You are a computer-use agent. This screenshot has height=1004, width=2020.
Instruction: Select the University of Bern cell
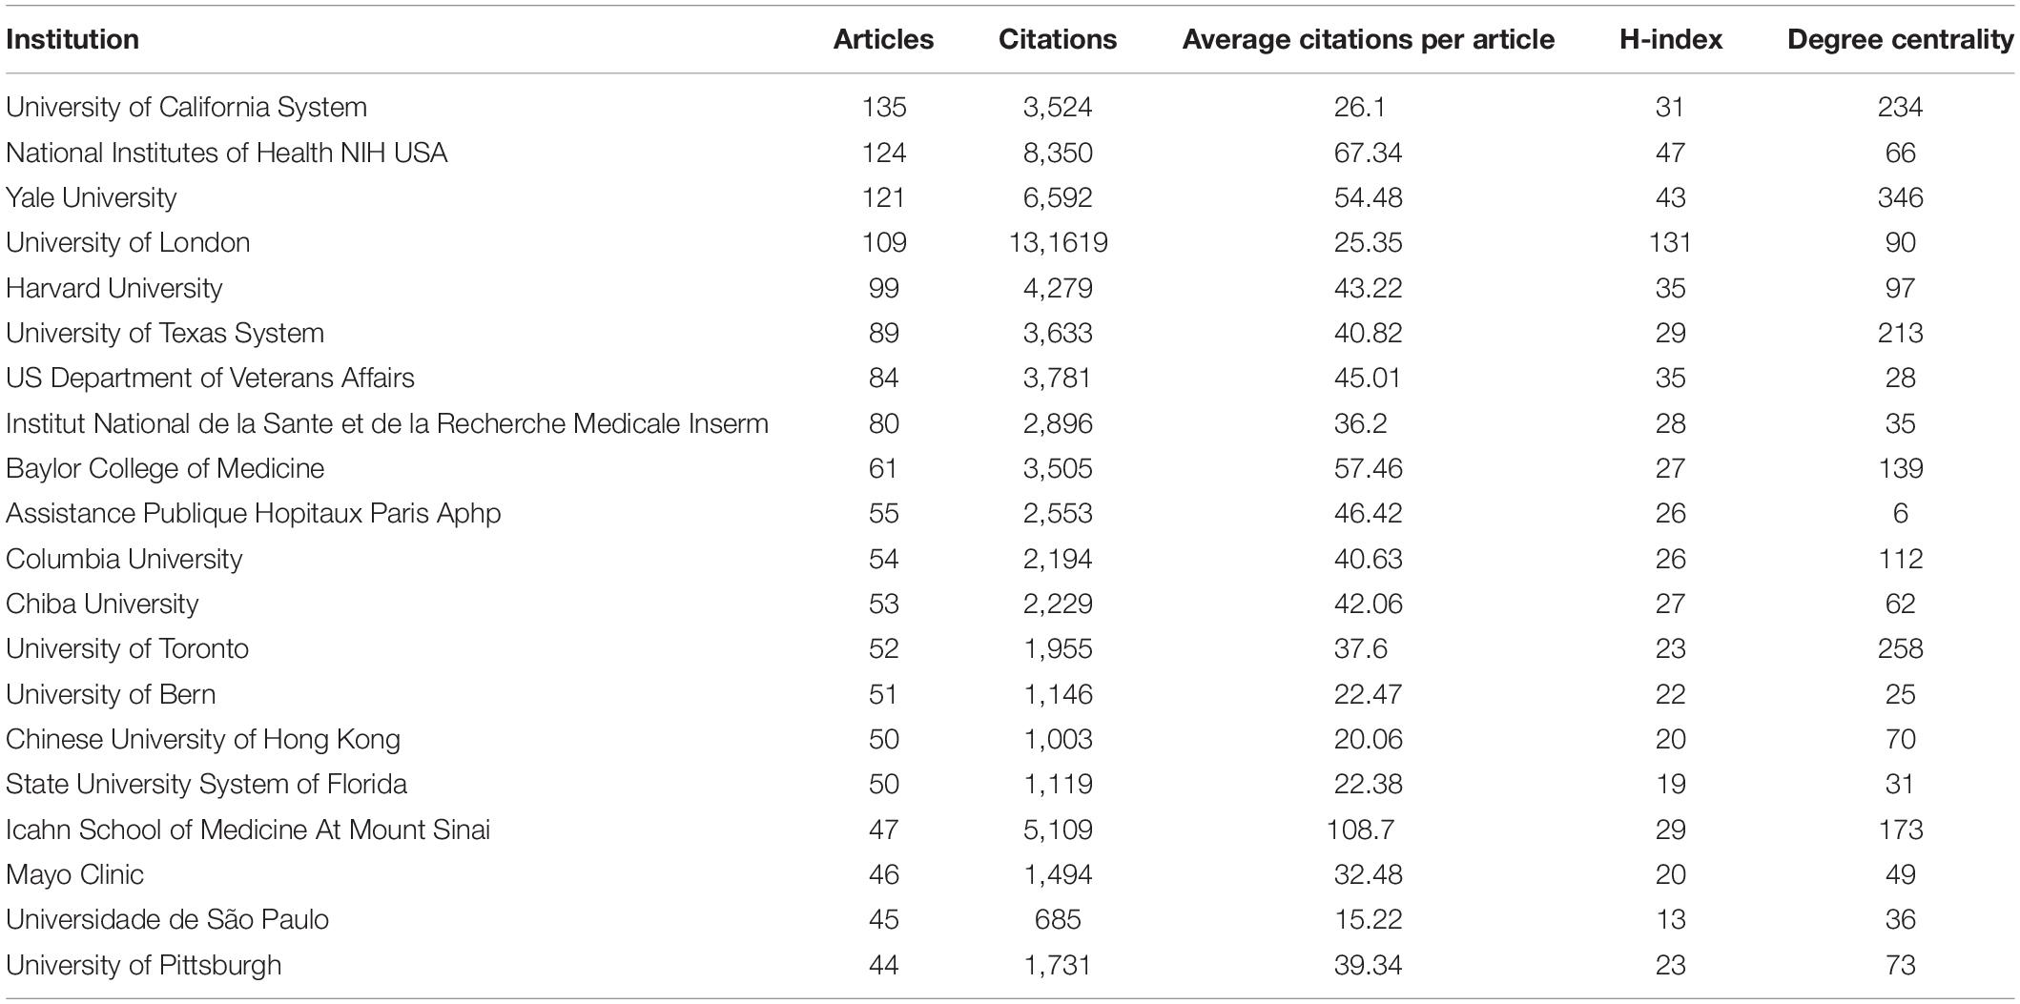click(x=111, y=694)
